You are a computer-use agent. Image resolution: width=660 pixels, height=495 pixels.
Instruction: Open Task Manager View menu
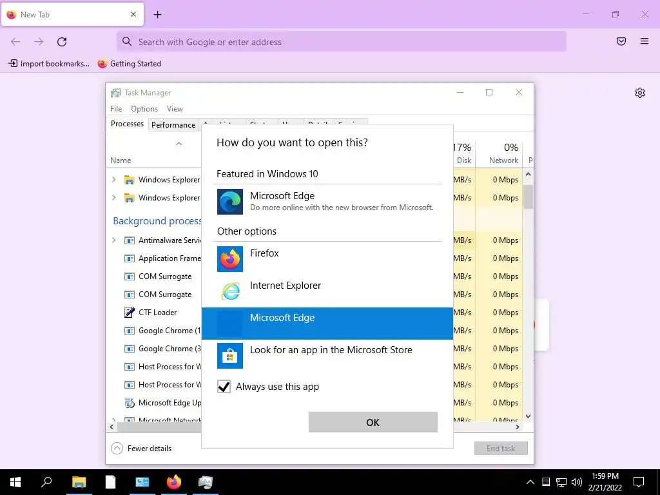pos(175,108)
